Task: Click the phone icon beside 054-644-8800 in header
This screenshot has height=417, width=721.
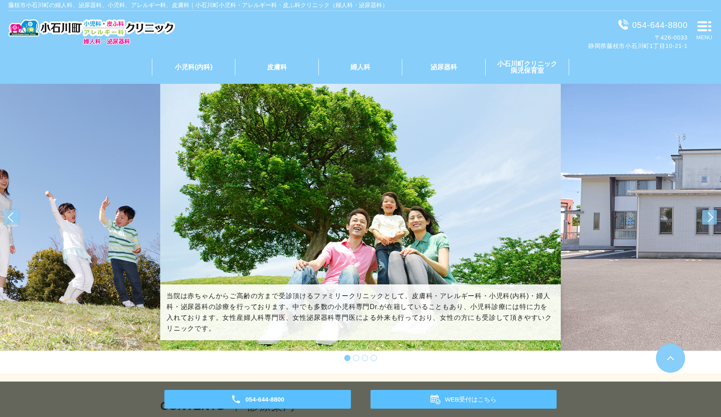Action: pyautogui.click(x=623, y=25)
